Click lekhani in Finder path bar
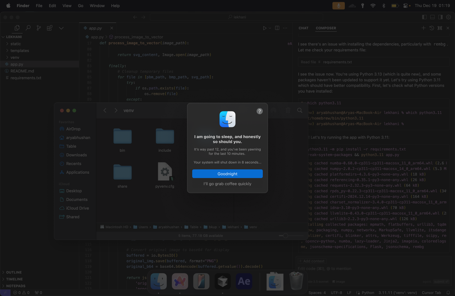The width and height of the screenshot is (455, 296). 231,227
